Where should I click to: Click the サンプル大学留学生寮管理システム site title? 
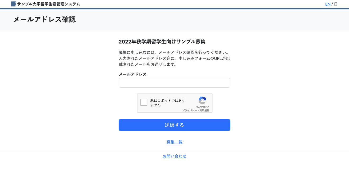[x=48, y=4]
